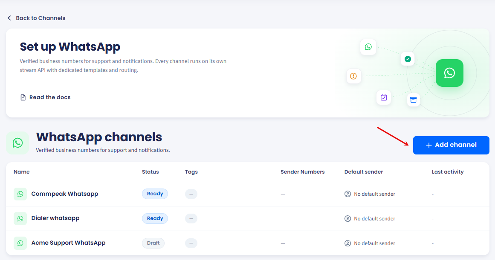Click the plus icon in Add channel
The height and width of the screenshot is (260, 495).
pyautogui.click(x=429, y=145)
